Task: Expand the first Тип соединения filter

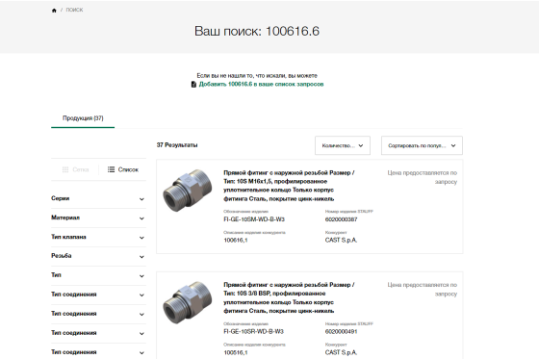Action: (98, 295)
